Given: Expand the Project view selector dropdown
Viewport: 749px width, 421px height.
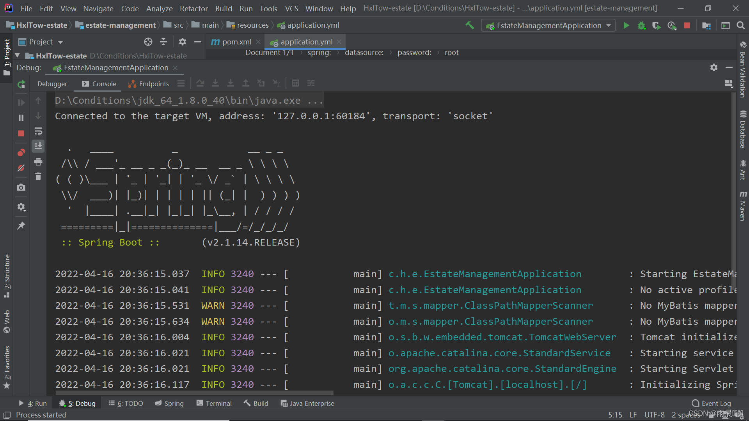Looking at the screenshot, I should 60,42.
